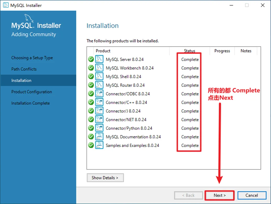
Task: Click the MySQL Documentation 8.0.24 icon
Action: (99, 137)
